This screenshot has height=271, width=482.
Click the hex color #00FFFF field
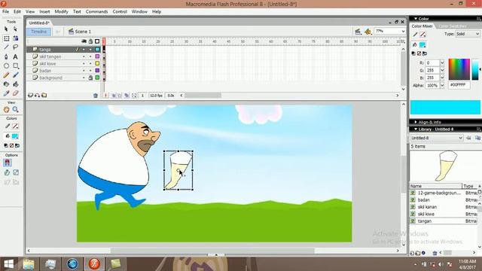[x=459, y=85]
